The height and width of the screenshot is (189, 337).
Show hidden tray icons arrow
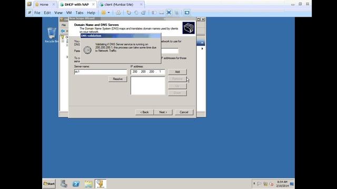(x=254, y=184)
